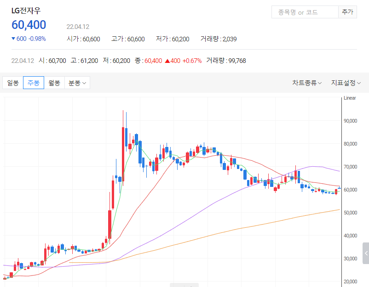
Task: Click the Linear scale label
Action: pyautogui.click(x=350, y=98)
